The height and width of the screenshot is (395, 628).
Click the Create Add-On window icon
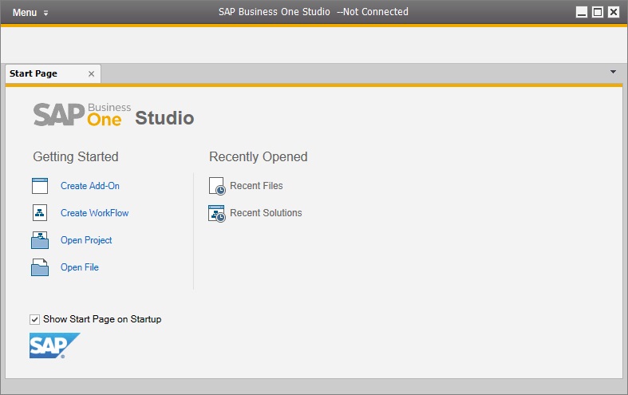click(x=40, y=186)
